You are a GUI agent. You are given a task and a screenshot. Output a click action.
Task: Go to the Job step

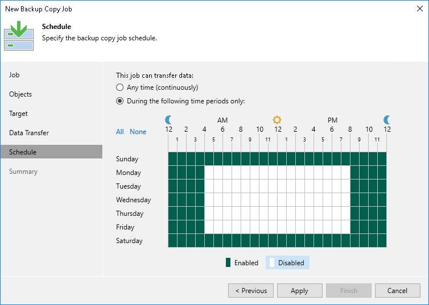(15, 75)
